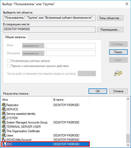
Task: Click the magnifier search folder icon
Action: [x=118, y=73]
